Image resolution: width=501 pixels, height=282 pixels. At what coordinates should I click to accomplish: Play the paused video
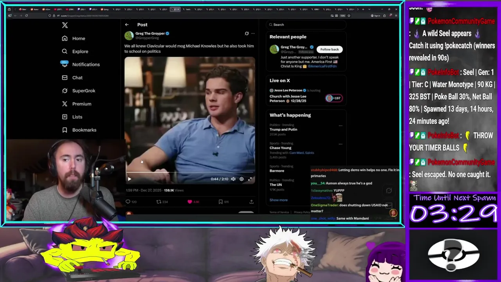130,179
